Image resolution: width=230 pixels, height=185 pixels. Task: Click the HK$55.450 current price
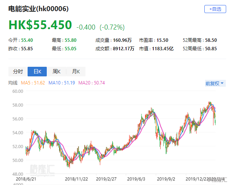40,25
